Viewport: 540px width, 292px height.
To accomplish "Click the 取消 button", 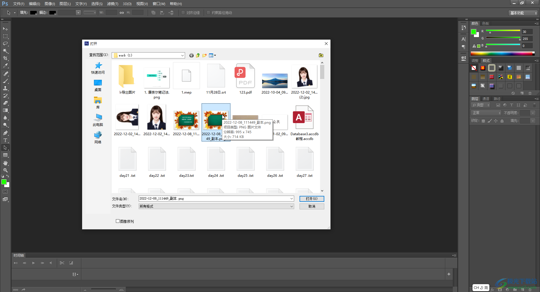I will click(312, 206).
